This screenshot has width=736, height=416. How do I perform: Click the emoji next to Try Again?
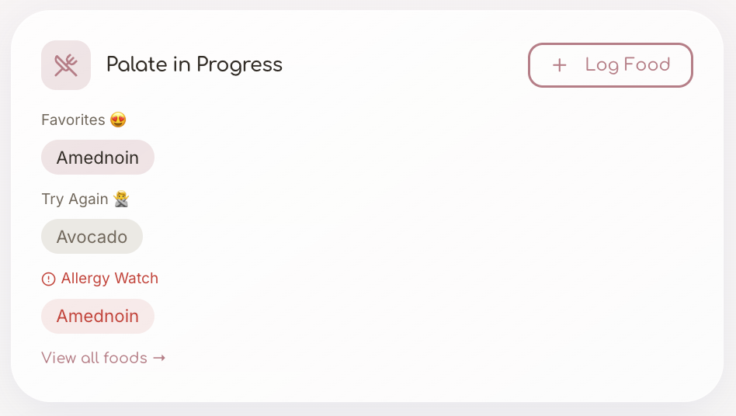[x=120, y=199]
